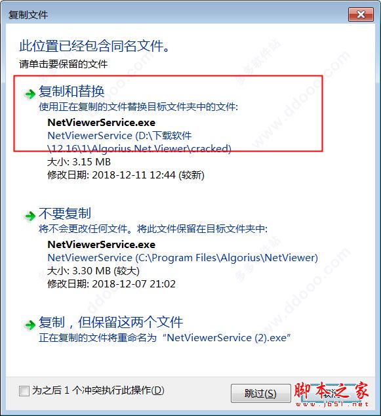
Task: Click the NetViewerService (2).exe rename description
Action: (x=165, y=337)
